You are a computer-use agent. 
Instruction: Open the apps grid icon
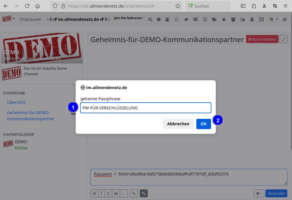coord(195,19)
